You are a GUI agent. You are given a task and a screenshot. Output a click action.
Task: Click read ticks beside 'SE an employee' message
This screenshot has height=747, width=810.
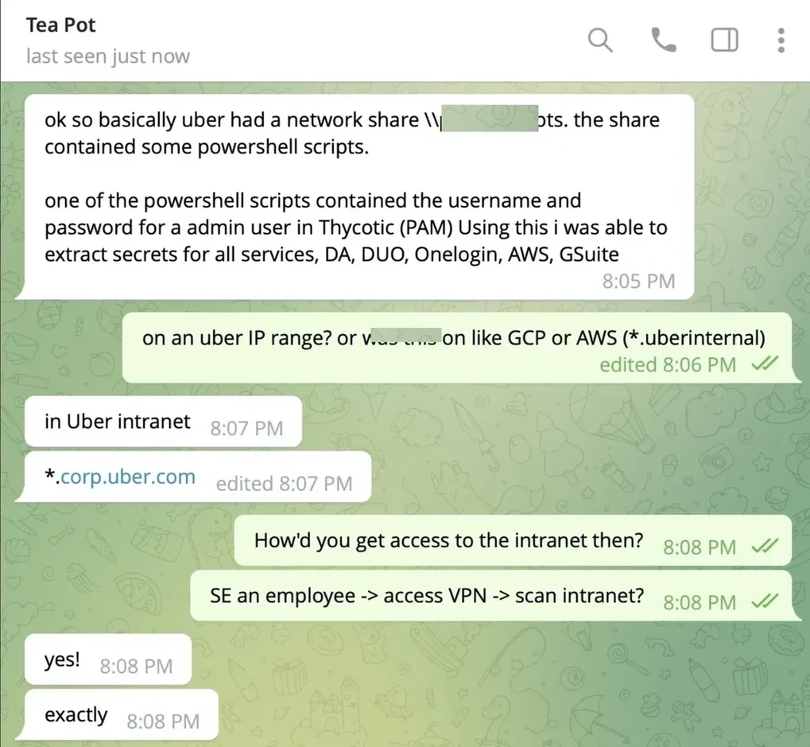pyautogui.click(x=764, y=601)
